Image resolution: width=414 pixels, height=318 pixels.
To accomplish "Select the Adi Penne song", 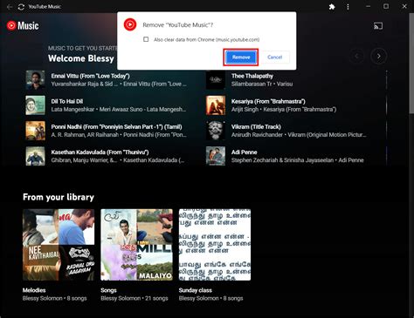I will point(245,152).
